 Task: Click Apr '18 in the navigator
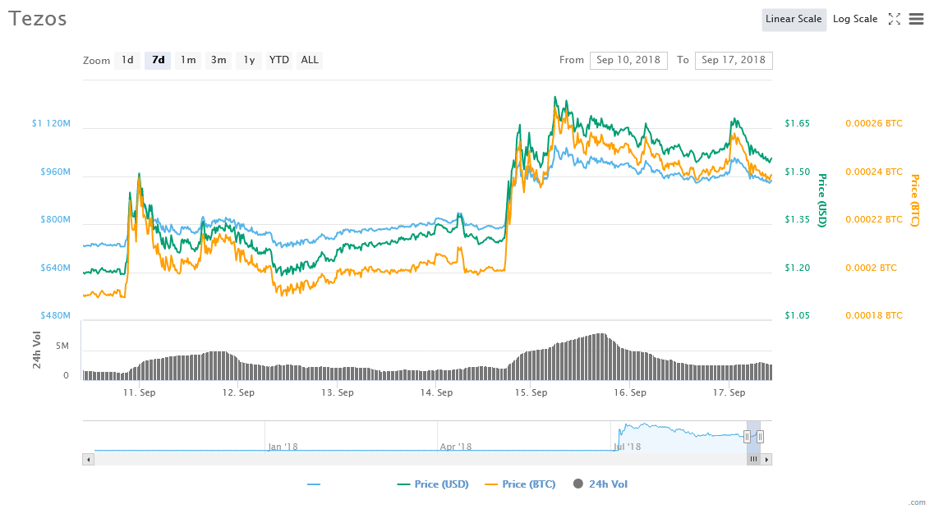pyautogui.click(x=456, y=447)
